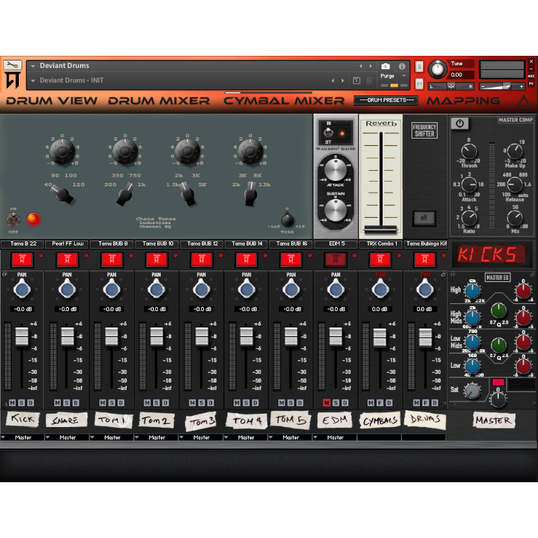Click the Transient Shaper Sustain knob
Viewport: 538px width, 538px height.
pos(335,210)
